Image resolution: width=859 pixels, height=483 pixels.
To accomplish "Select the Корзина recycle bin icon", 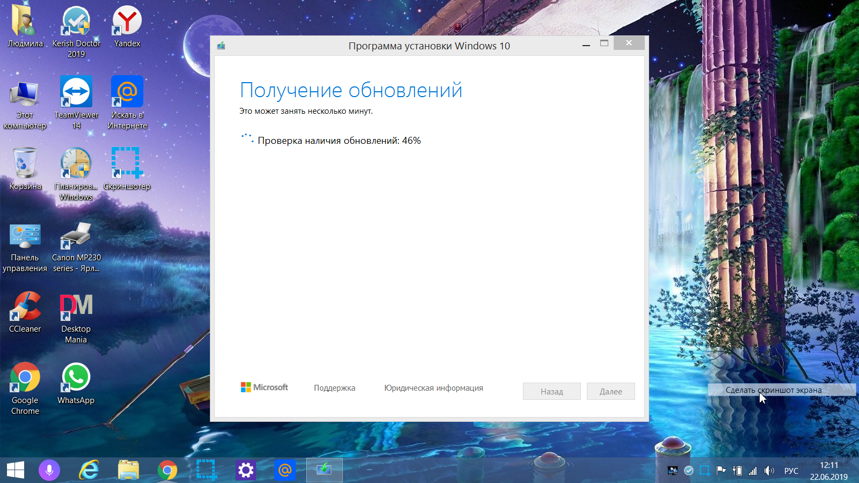I will click(25, 169).
